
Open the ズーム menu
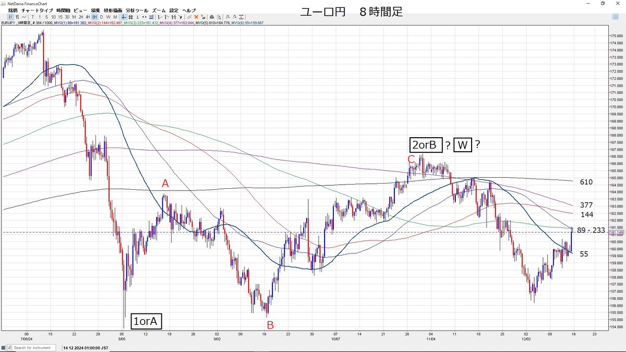159,10
